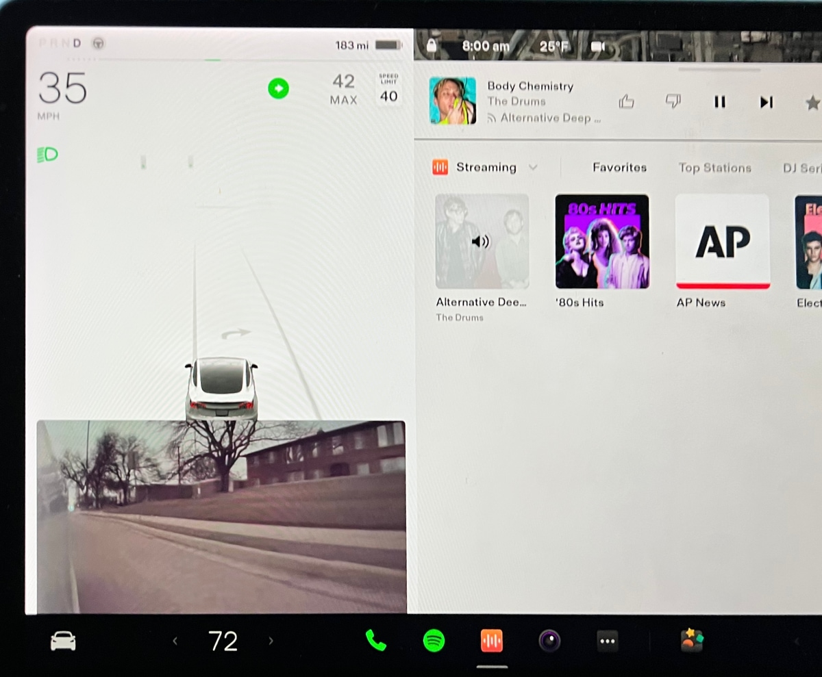
Task: Launch Spotify from the dock
Action: click(x=434, y=641)
